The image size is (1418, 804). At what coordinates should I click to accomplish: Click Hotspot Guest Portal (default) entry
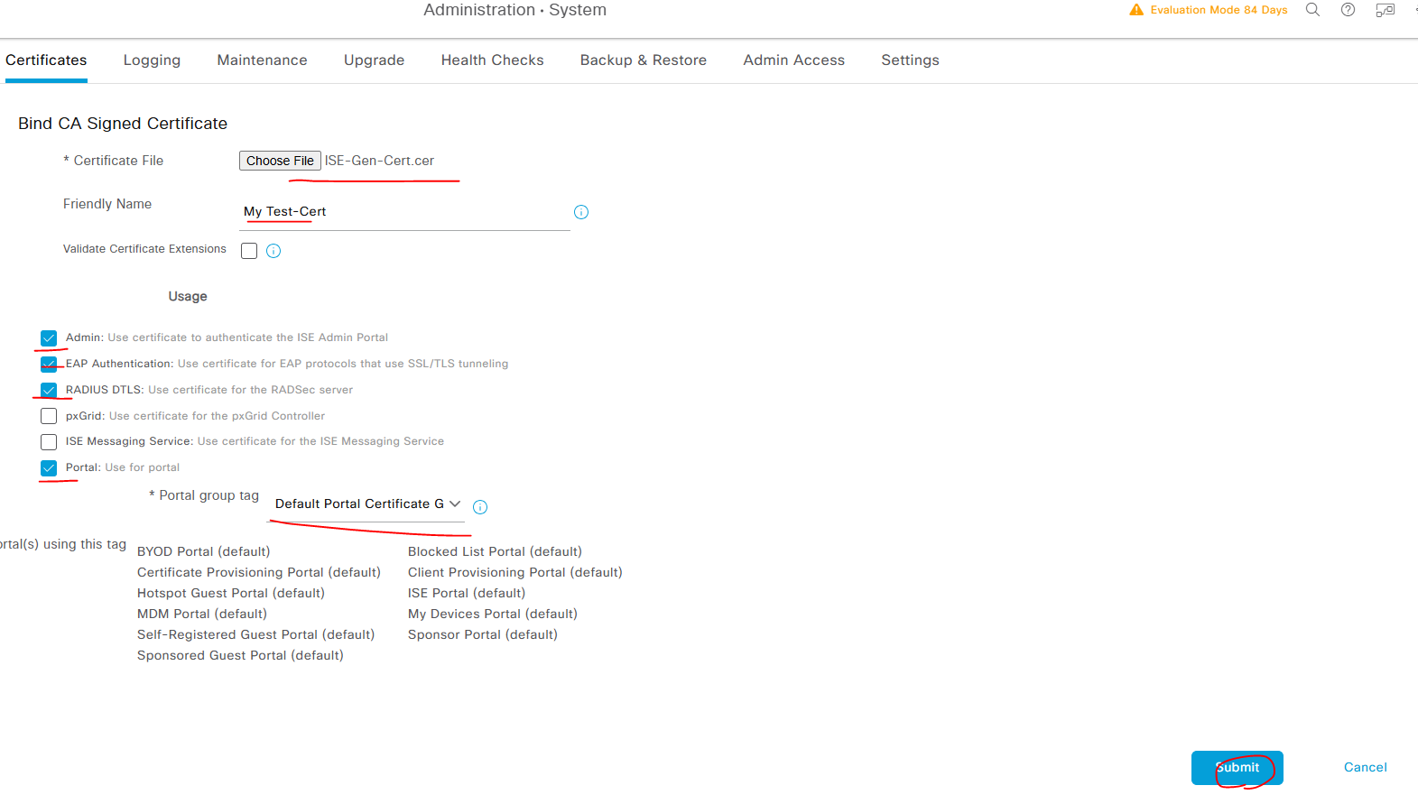click(x=231, y=594)
